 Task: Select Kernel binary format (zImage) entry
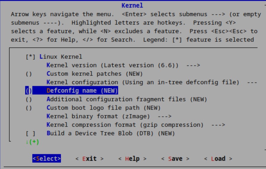[x=98, y=116]
